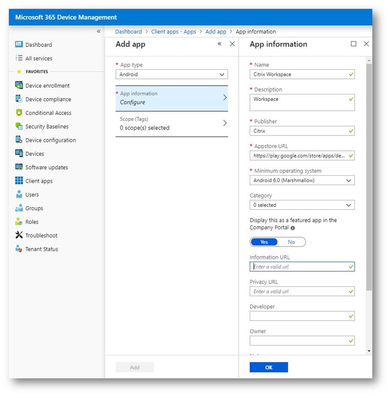Select the Security Baselines icon
The height and width of the screenshot is (396, 390).
coord(19,126)
